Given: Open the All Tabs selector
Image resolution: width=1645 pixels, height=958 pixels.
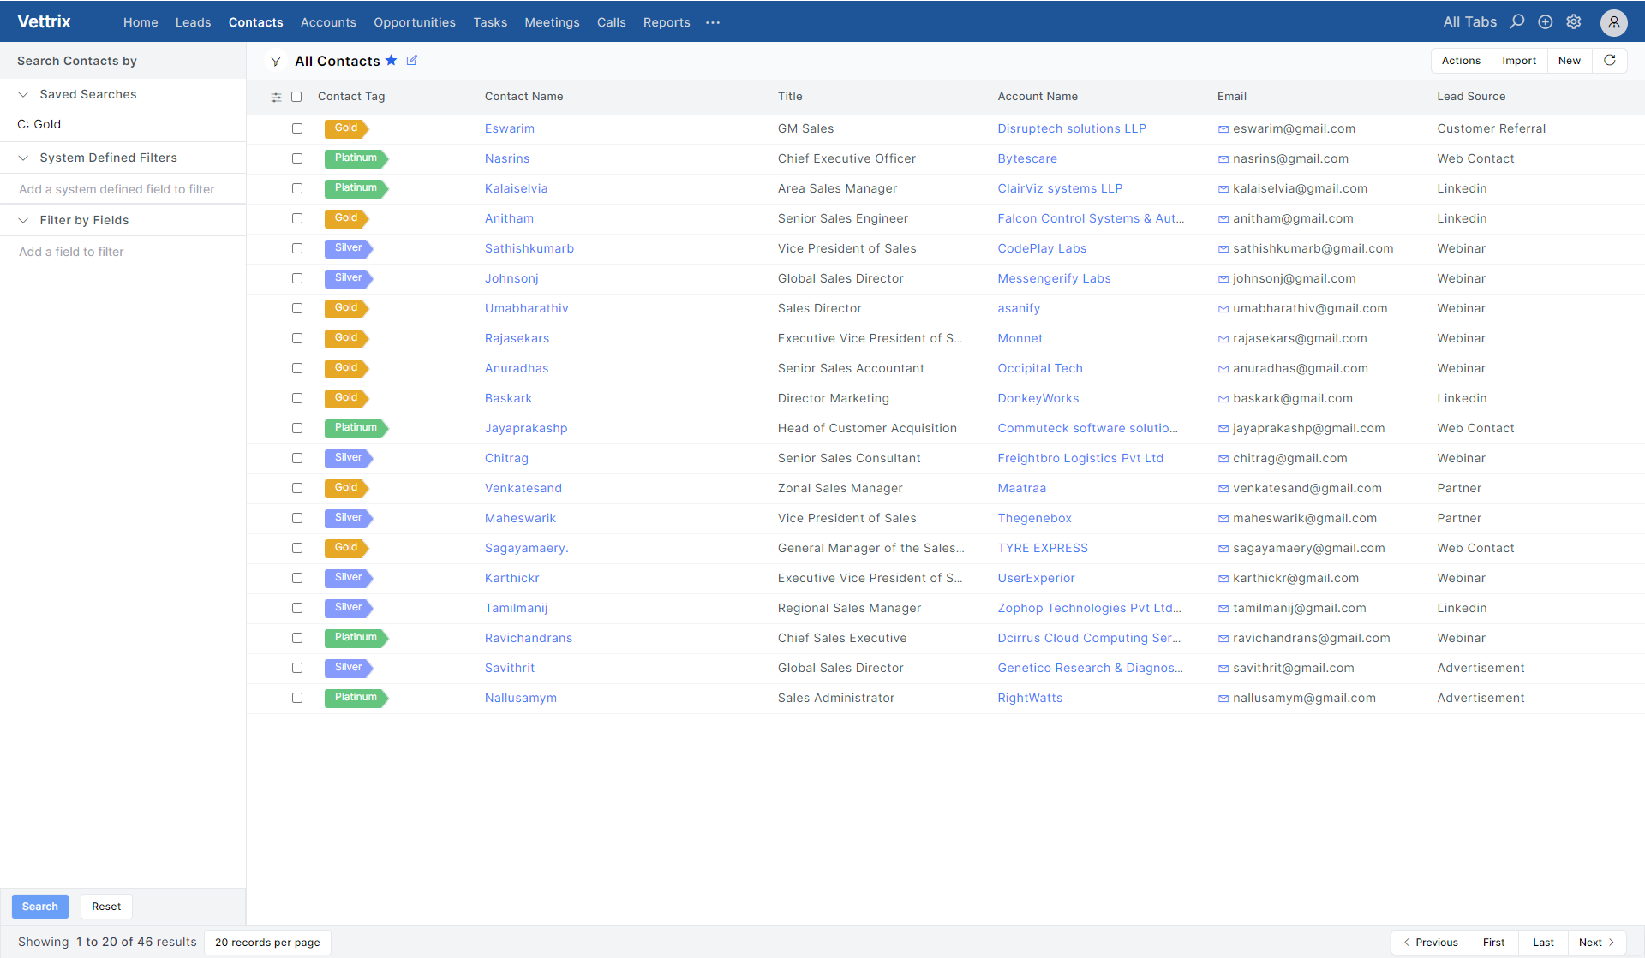Looking at the screenshot, I should 1469,21.
